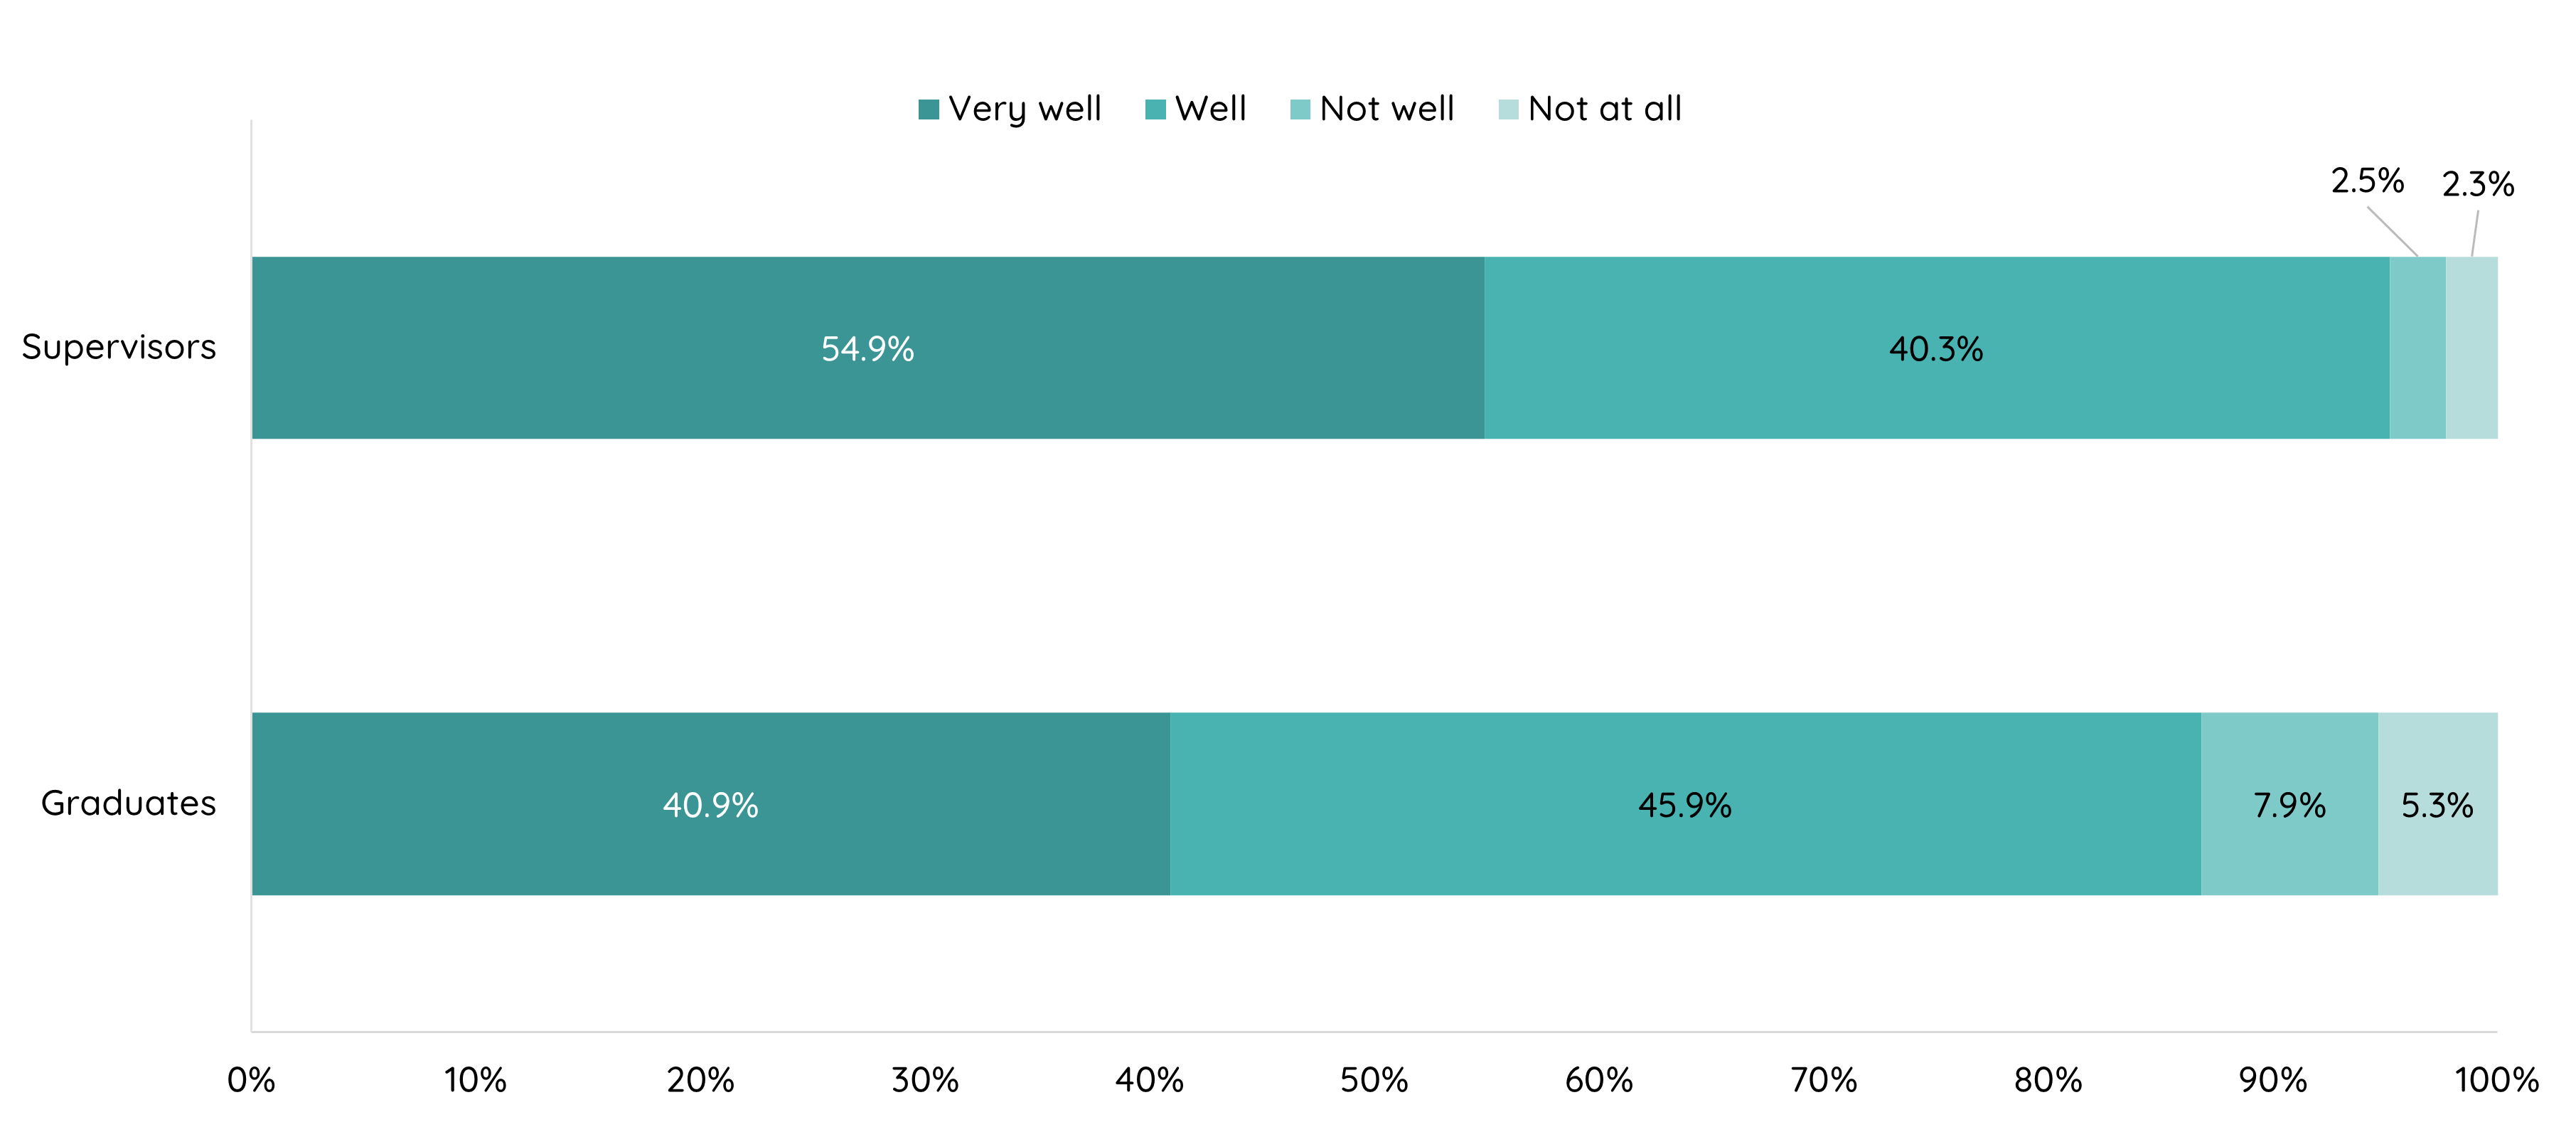Image resolution: width=2576 pixels, height=1122 pixels.
Task: Select the Not well legend text
Action: tap(1386, 109)
